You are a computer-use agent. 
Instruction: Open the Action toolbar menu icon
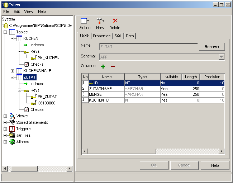(85, 21)
